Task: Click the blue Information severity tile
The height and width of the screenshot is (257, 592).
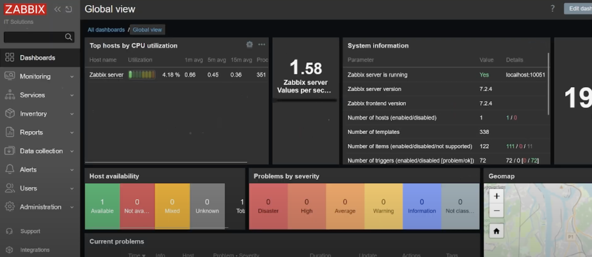Action: [x=422, y=206]
